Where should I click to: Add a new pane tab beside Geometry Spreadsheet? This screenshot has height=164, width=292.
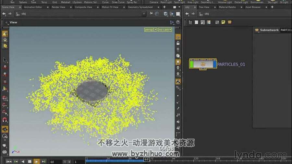pos(164,7)
